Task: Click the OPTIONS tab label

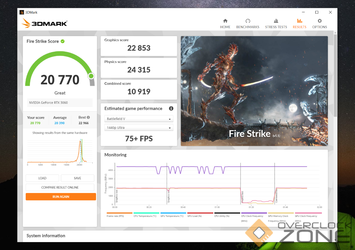Action: [320, 27]
